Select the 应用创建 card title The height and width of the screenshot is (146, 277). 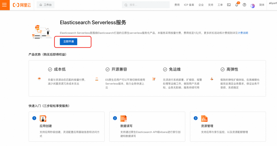pos(46,126)
